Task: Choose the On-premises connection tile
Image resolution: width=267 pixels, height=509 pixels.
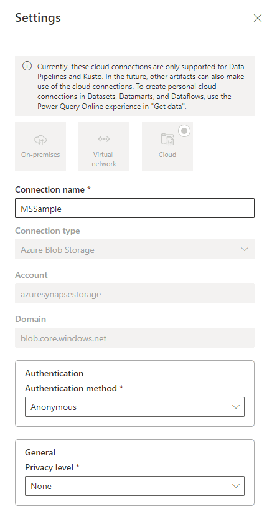Action: click(x=40, y=147)
